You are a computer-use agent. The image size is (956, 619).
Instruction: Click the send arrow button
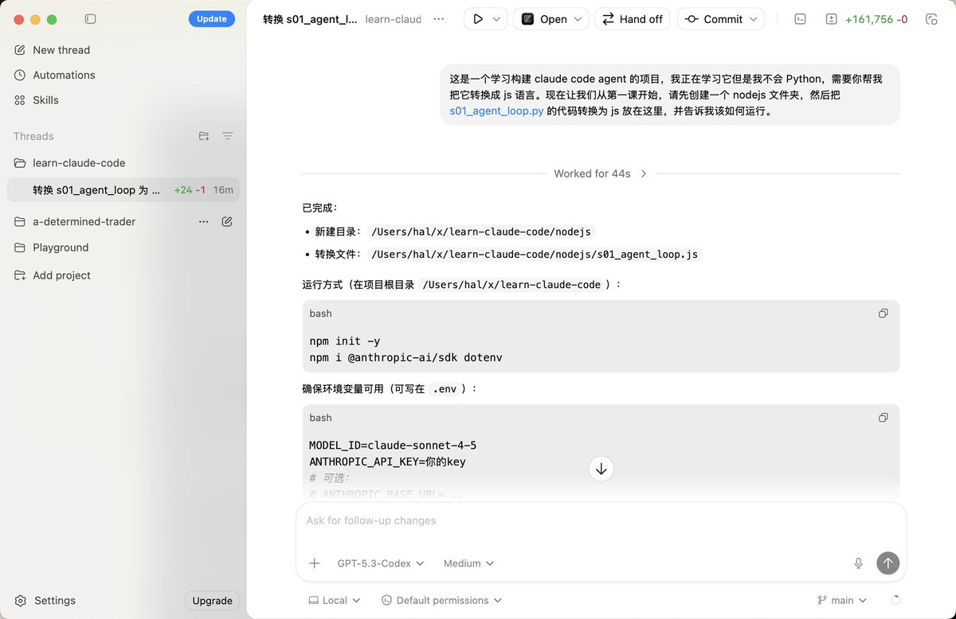(888, 563)
